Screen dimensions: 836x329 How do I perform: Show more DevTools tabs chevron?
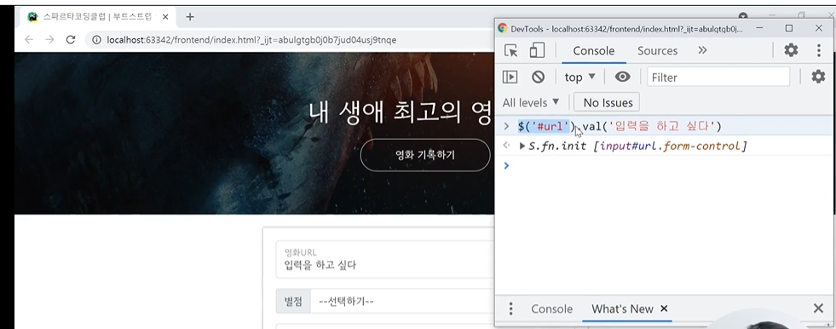coord(702,50)
